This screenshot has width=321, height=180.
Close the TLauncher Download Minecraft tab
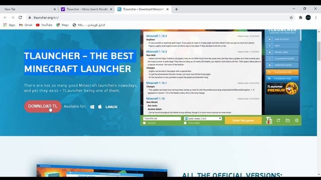168,9
